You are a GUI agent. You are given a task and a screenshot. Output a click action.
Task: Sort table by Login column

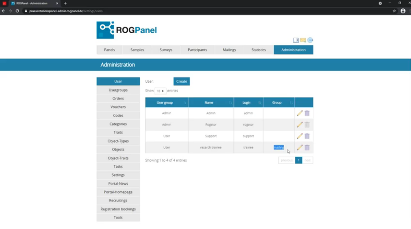tap(248, 103)
